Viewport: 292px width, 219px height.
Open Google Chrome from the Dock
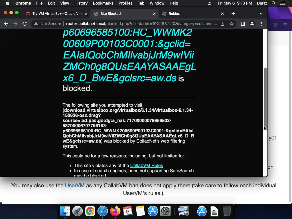pos(90,211)
